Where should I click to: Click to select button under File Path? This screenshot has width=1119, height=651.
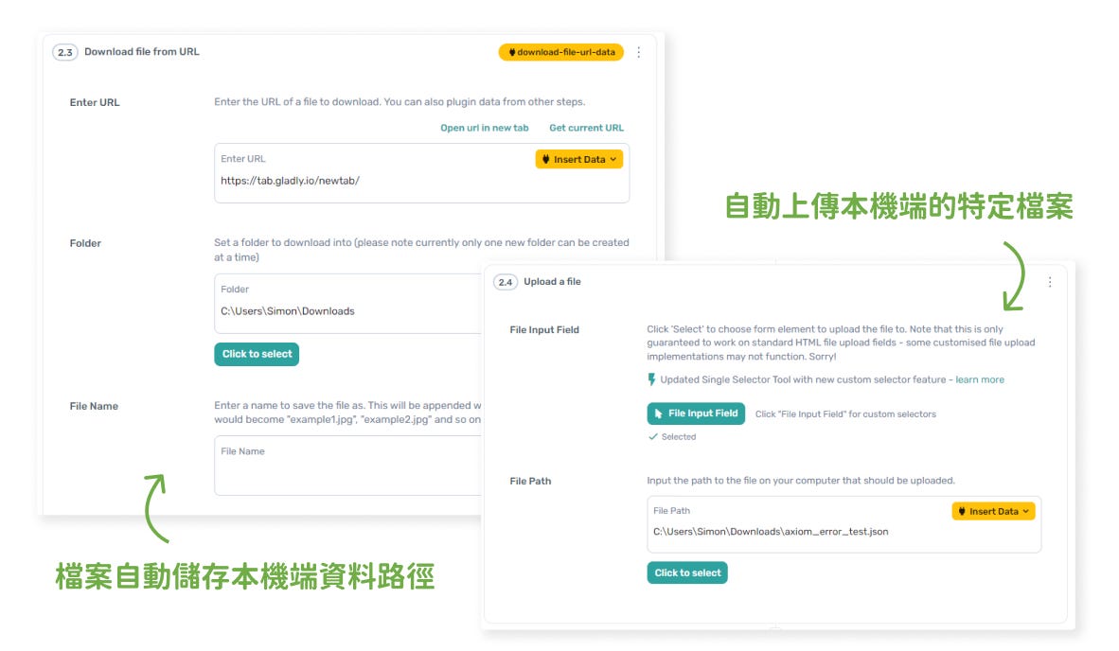click(687, 572)
